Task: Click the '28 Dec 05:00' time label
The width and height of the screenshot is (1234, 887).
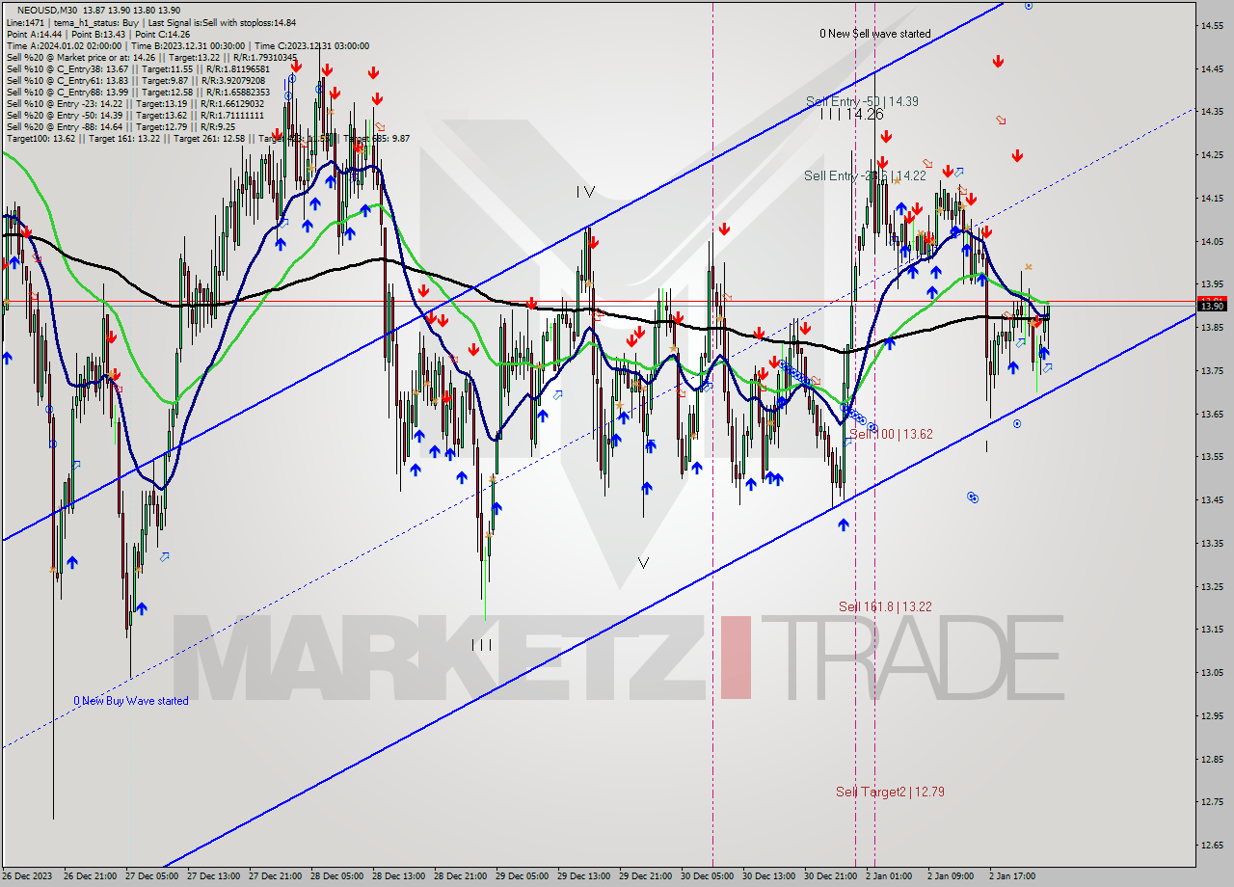Action: click(x=337, y=876)
